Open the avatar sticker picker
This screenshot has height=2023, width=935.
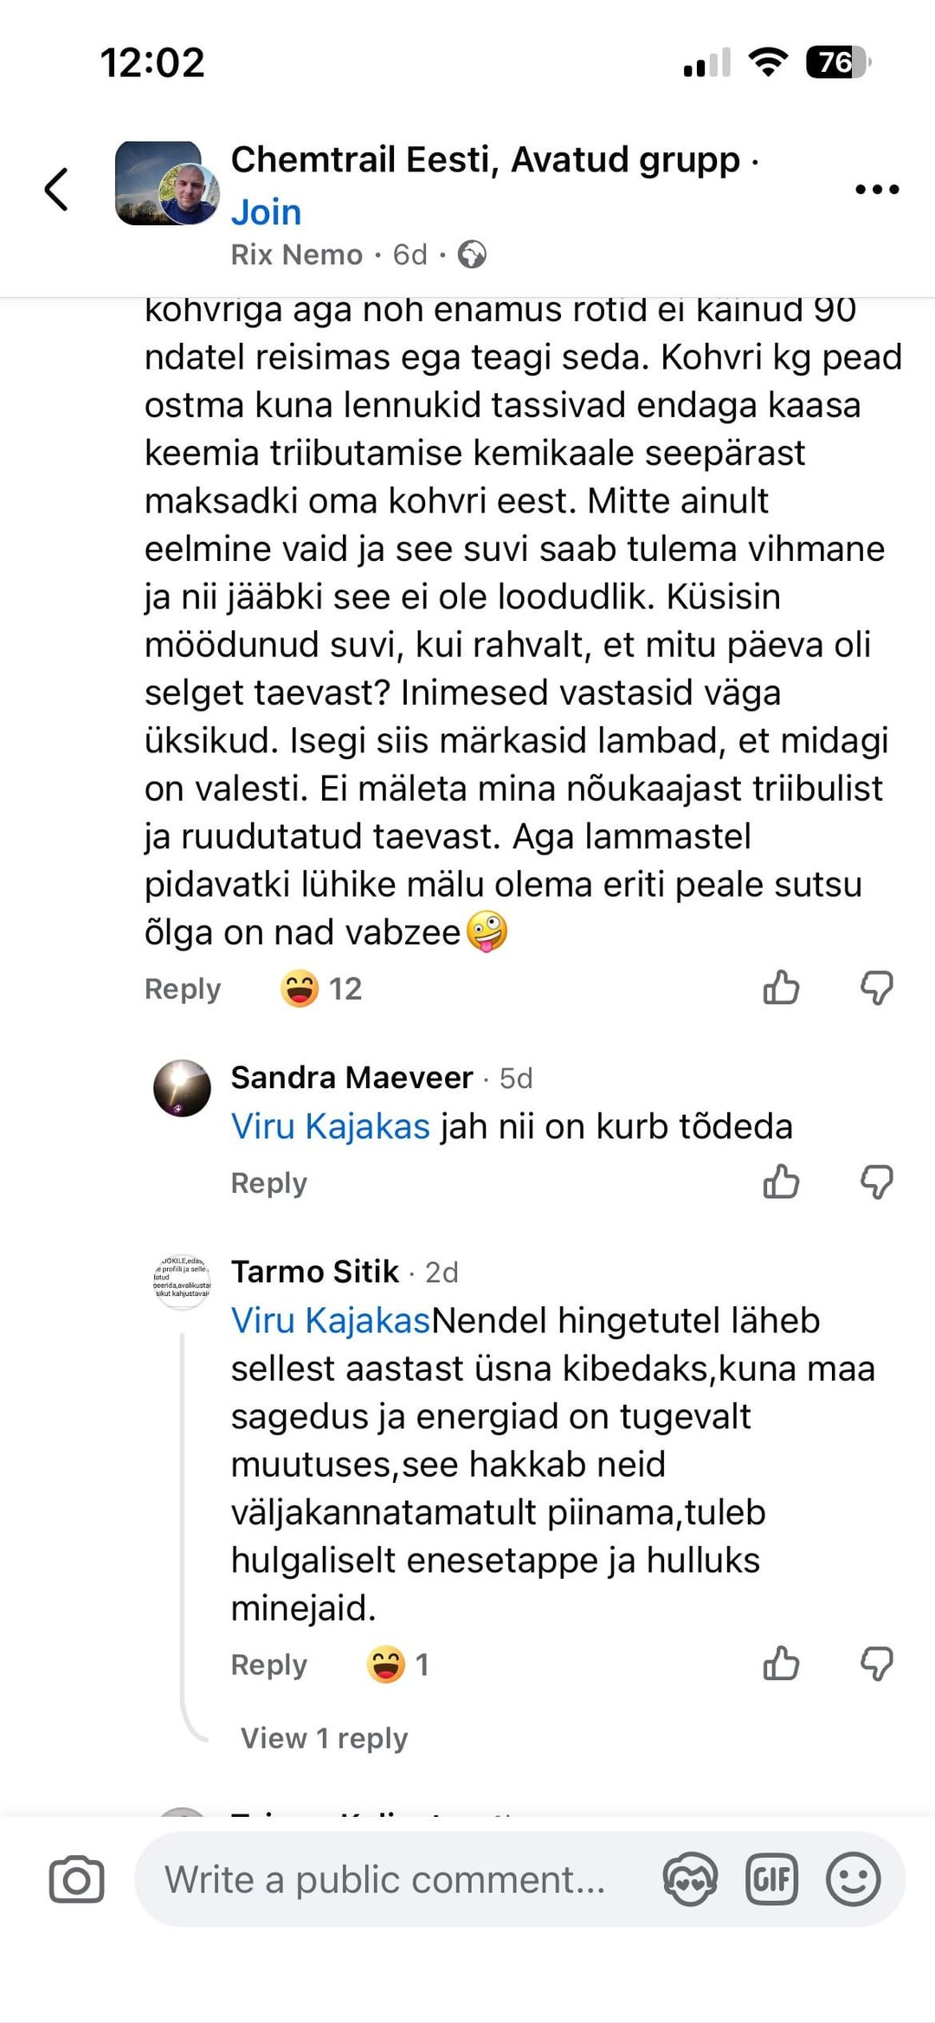(690, 1879)
